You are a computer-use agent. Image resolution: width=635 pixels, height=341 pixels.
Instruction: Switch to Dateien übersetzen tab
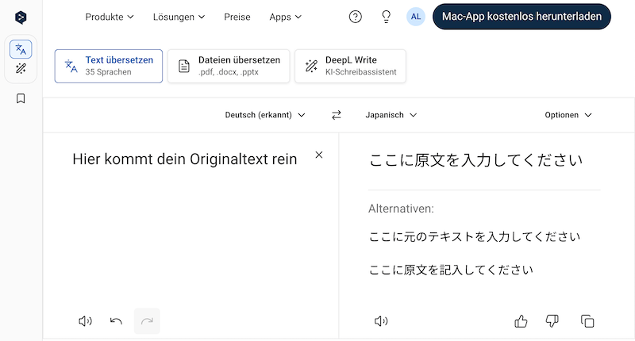click(x=228, y=66)
